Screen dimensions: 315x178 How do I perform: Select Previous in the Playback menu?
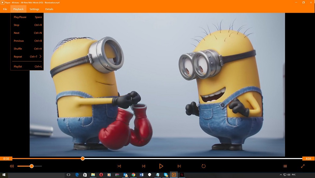pyautogui.click(x=27, y=41)
